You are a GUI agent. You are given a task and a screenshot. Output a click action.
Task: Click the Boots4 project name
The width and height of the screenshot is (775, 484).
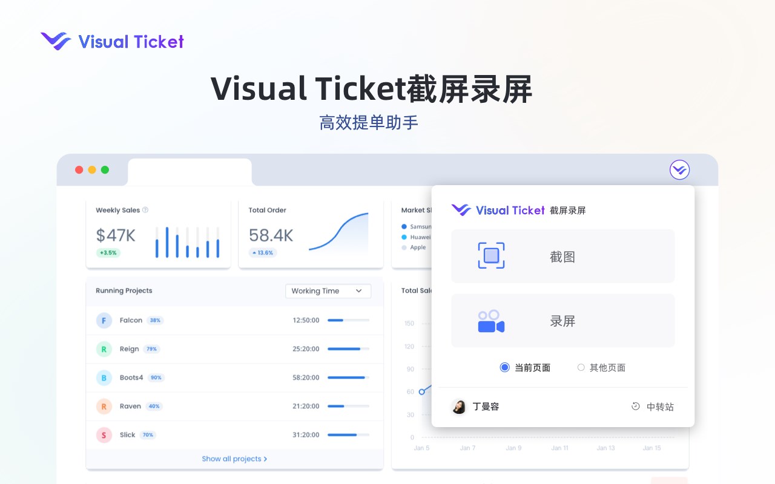131,378
